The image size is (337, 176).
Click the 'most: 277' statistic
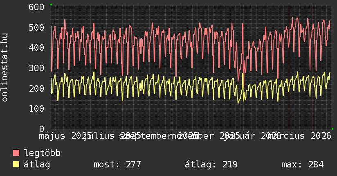click(x=117, y=165)
